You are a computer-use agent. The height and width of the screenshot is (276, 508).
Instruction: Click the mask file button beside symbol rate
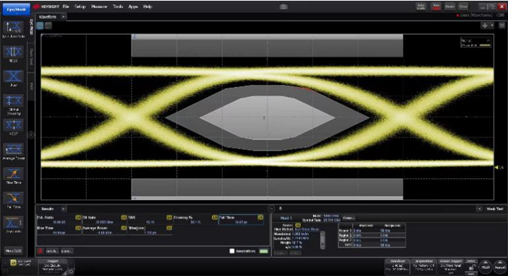pyautogui.click(x=348, y=218)
